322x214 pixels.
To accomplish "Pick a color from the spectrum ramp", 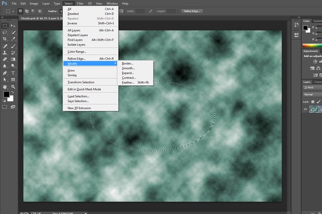I will [312, 45].
